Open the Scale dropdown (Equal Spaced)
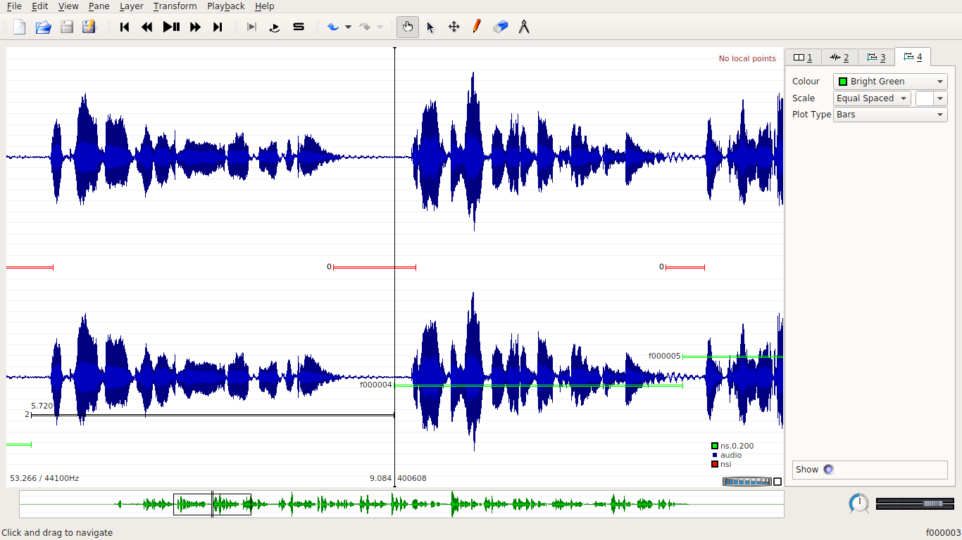The height and width of the screenshot is (540, 962). coord(872,98)
